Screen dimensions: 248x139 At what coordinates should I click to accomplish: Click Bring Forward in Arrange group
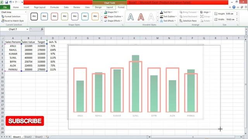[189, 12]
